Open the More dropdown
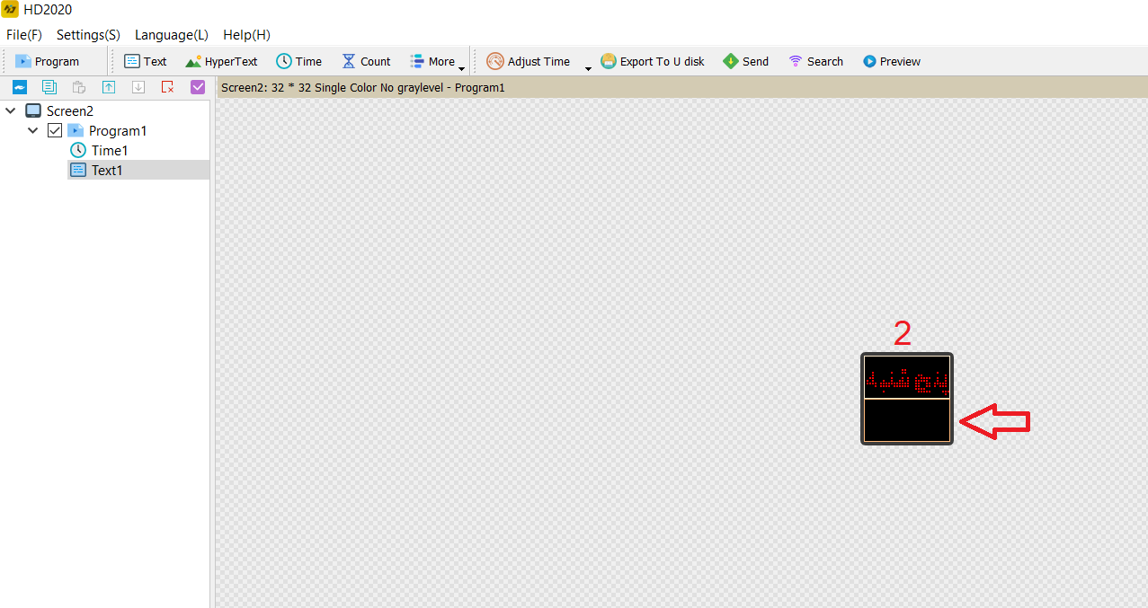1148x608 pixels. [x=437, y=62]
